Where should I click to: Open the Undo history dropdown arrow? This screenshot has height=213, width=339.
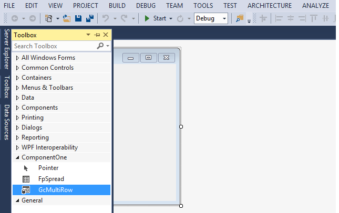tap(115, 18)
